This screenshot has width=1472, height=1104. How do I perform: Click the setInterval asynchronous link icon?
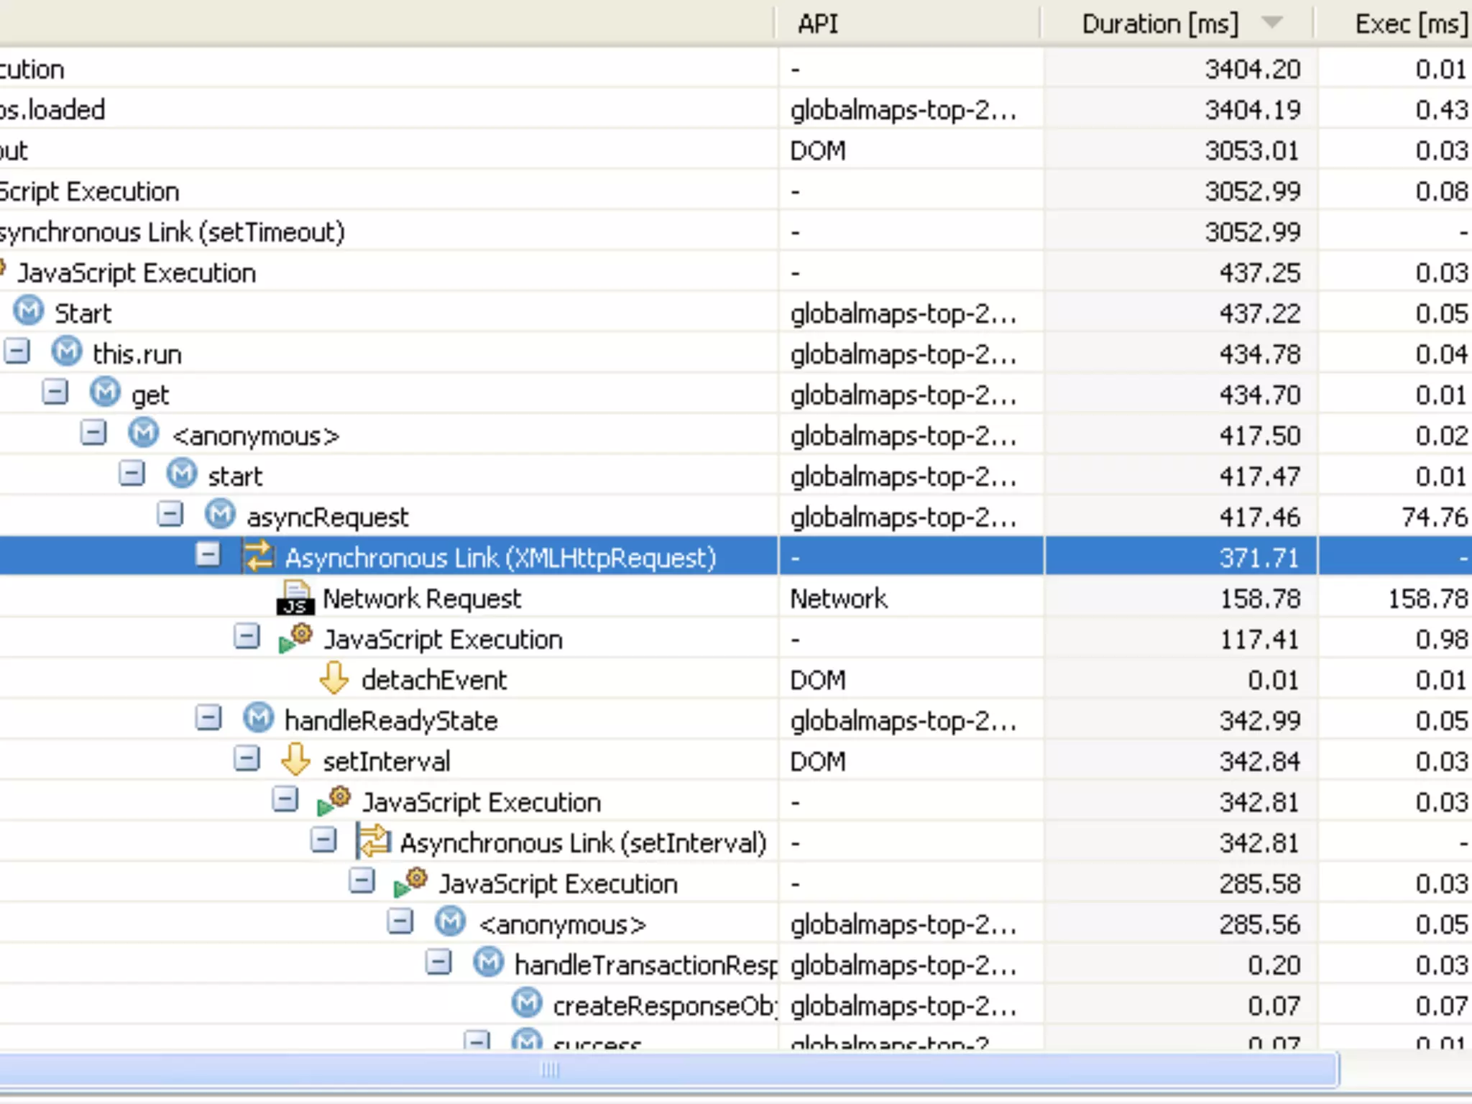374,842
